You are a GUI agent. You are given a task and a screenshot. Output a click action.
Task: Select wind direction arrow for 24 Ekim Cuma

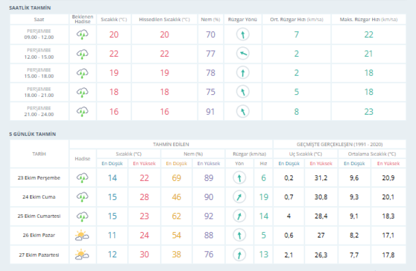239,197
